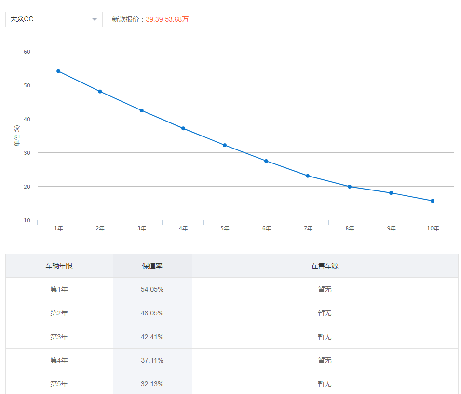Screen dimensions: 461x394
Task: Click 暂无 in the 第3年 row
Action: coord(325,337)
